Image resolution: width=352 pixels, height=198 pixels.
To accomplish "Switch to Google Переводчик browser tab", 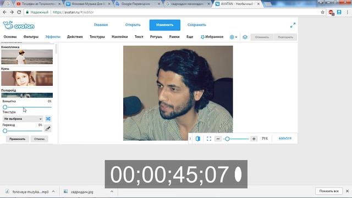I will pyautogui.click(x=137, y=4).
